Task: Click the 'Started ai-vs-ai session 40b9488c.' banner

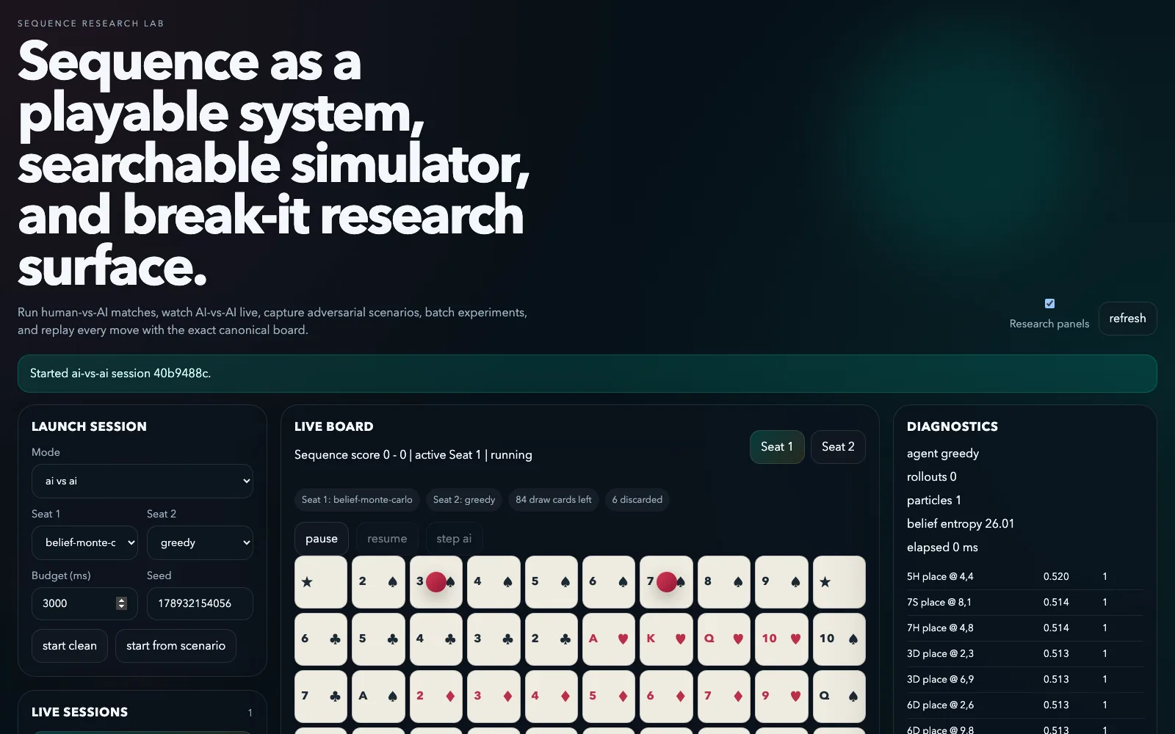Action: [587, 374]
